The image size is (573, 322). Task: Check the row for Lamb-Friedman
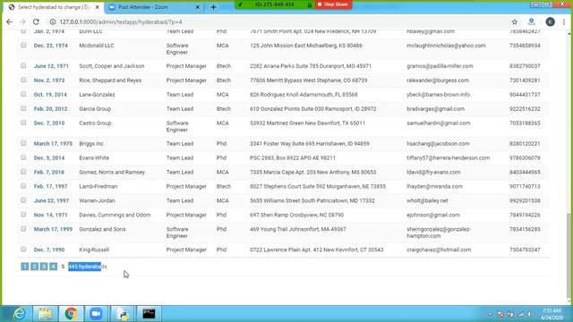click(x=23, y=186)
